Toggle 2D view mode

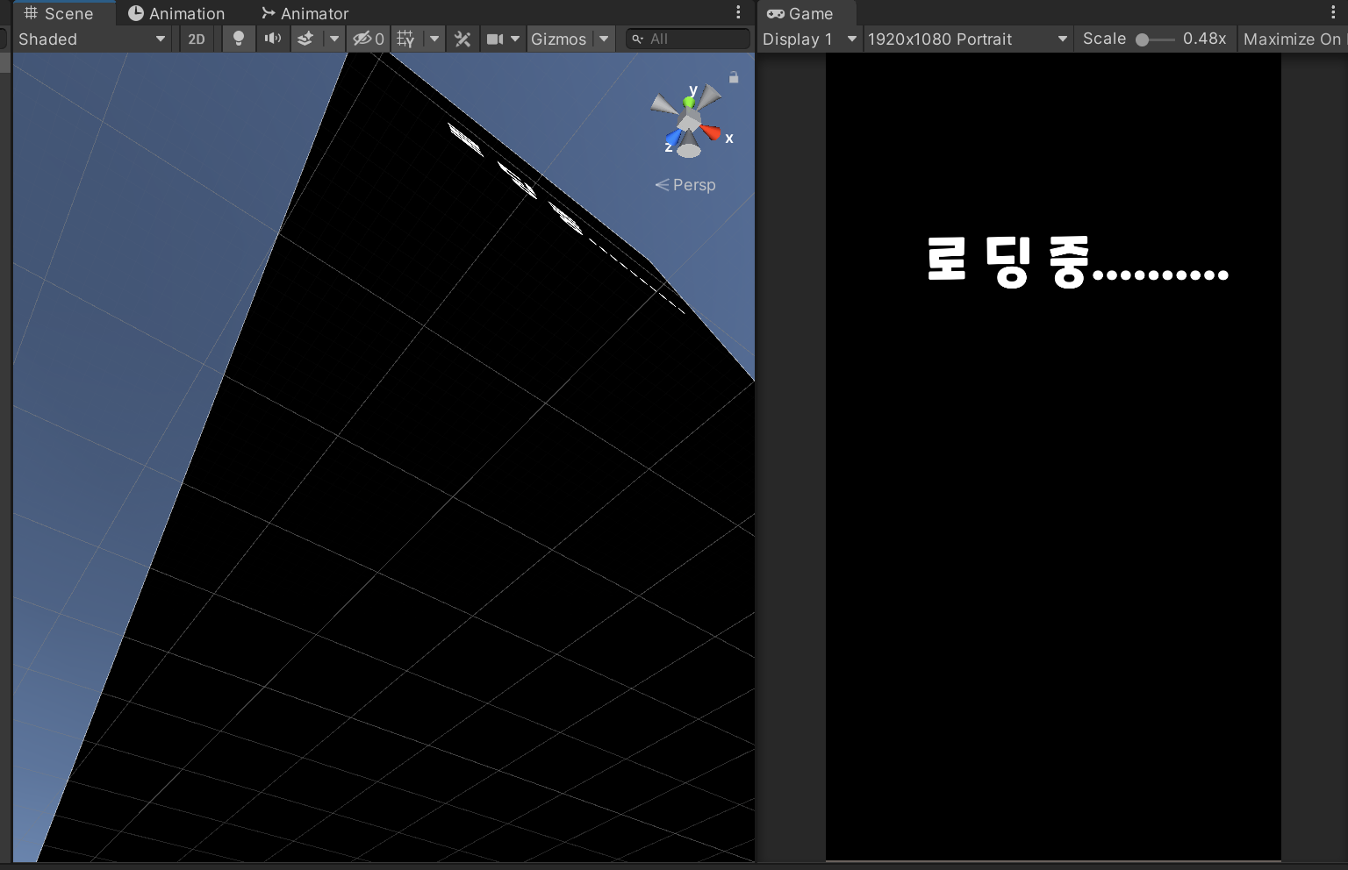(197, 39)
